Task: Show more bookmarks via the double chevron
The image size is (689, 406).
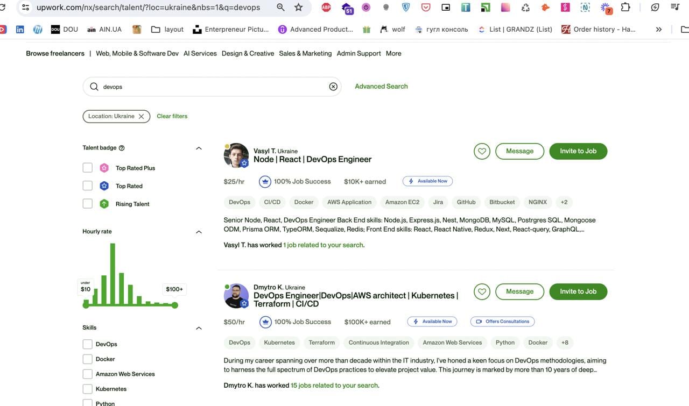Action: click(x=659, y=30)
